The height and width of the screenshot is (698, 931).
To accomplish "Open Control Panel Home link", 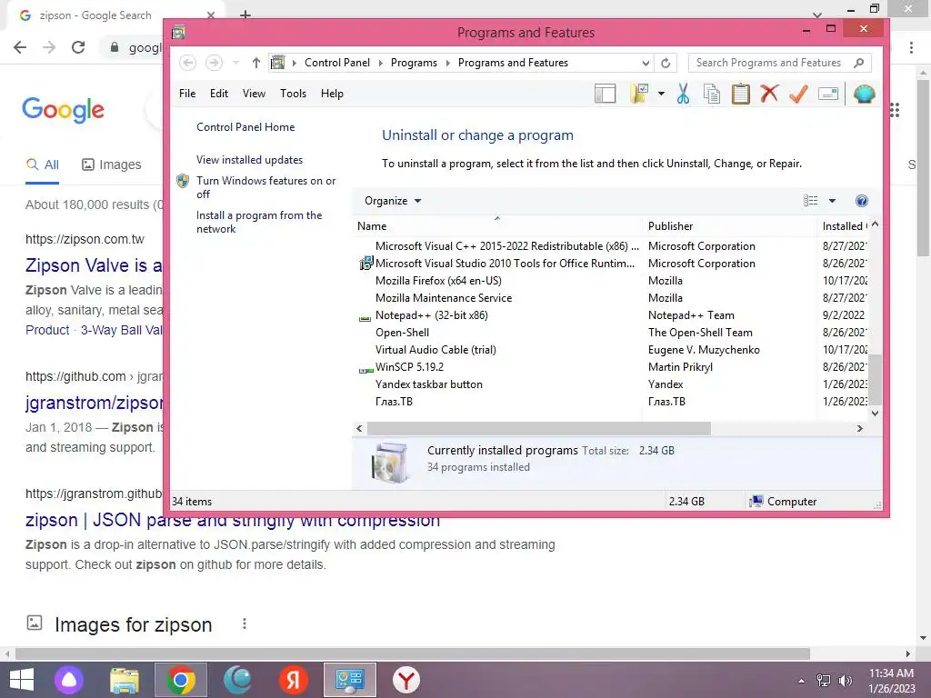I will (245, 127).
